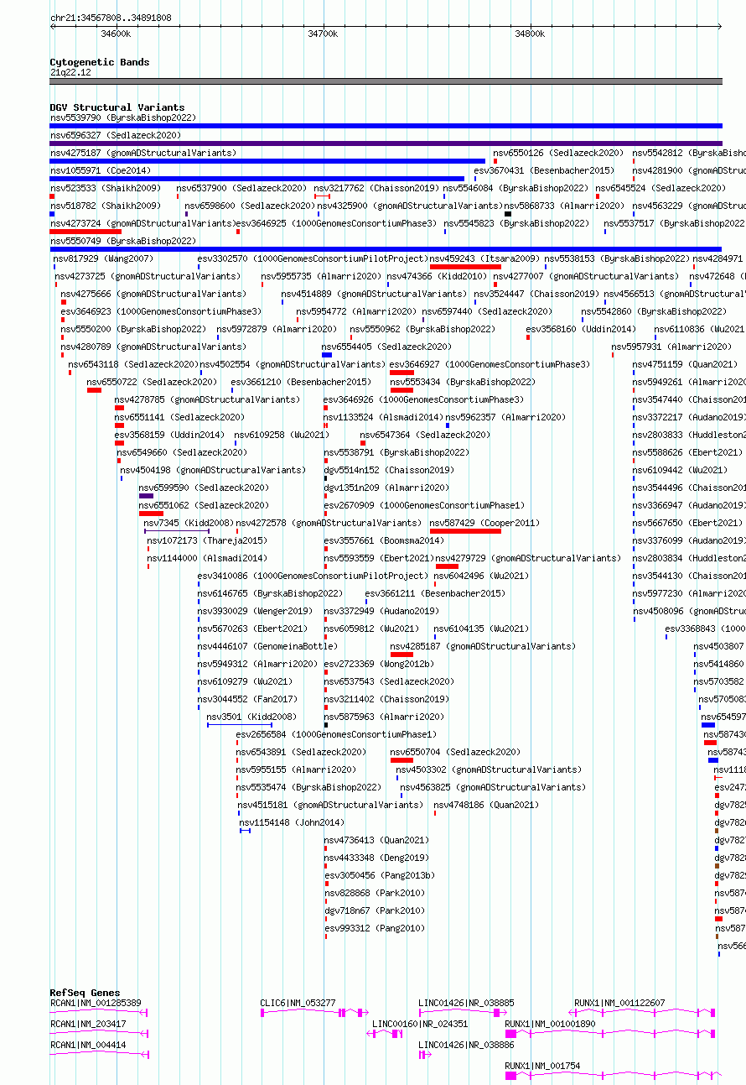Open gene label RCAN1|NM_001285389
The image size is (746, 1085).
(x=96, y=1003)
